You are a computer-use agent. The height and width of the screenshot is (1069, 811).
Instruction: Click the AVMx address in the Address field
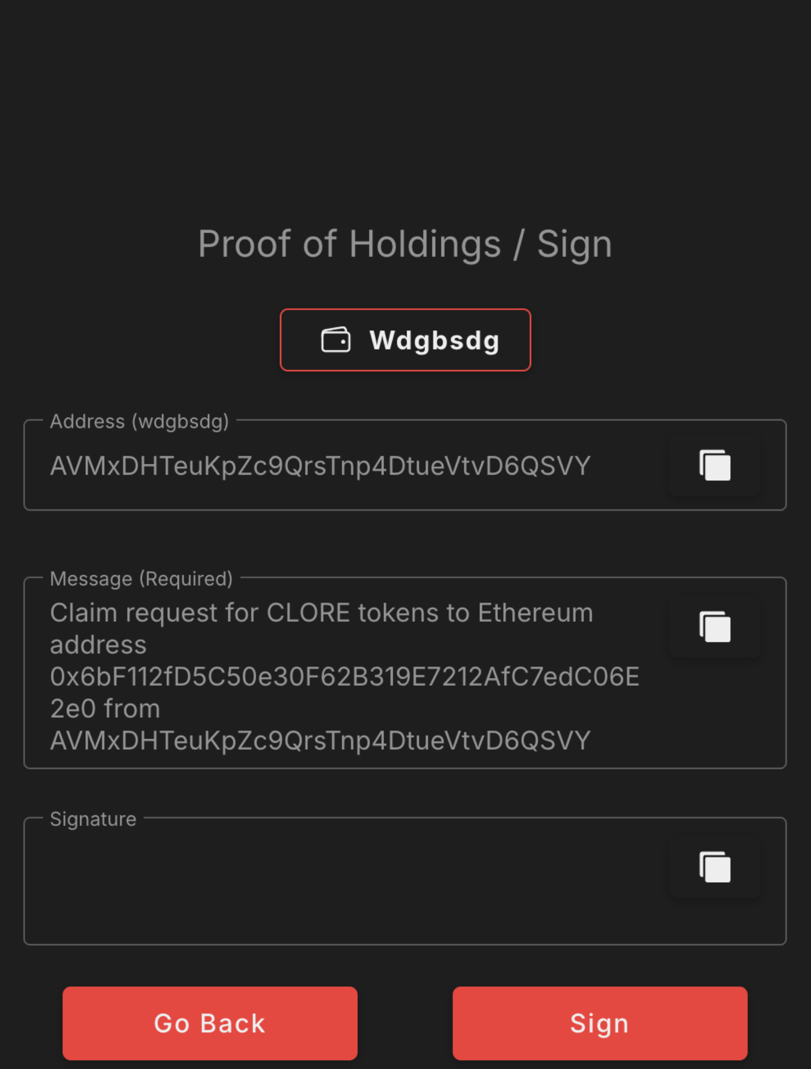click(320, 466)
